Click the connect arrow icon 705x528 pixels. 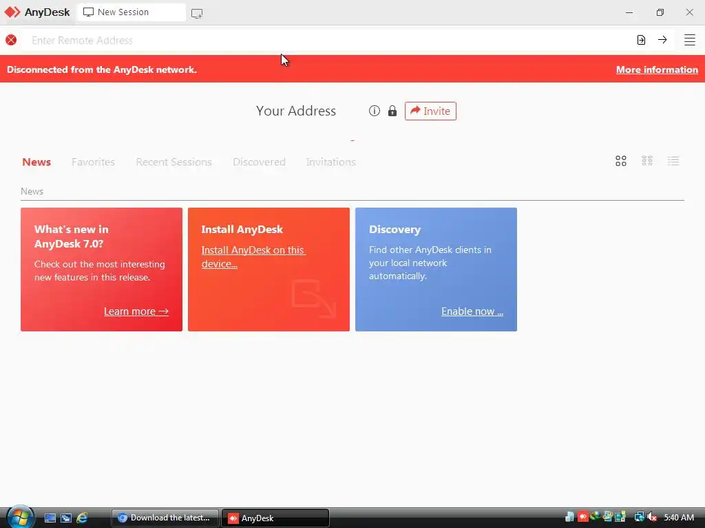[662, 40]
